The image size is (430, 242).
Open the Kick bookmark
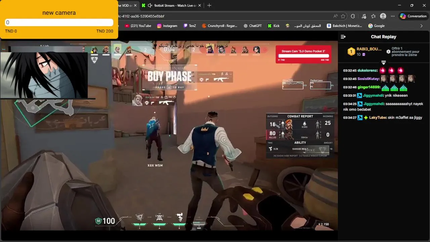point(273,26)
